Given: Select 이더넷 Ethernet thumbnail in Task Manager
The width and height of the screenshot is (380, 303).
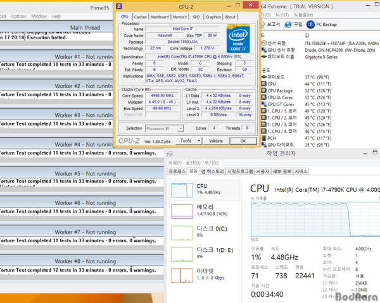Looking at the screenshot, I should point(182,275).
